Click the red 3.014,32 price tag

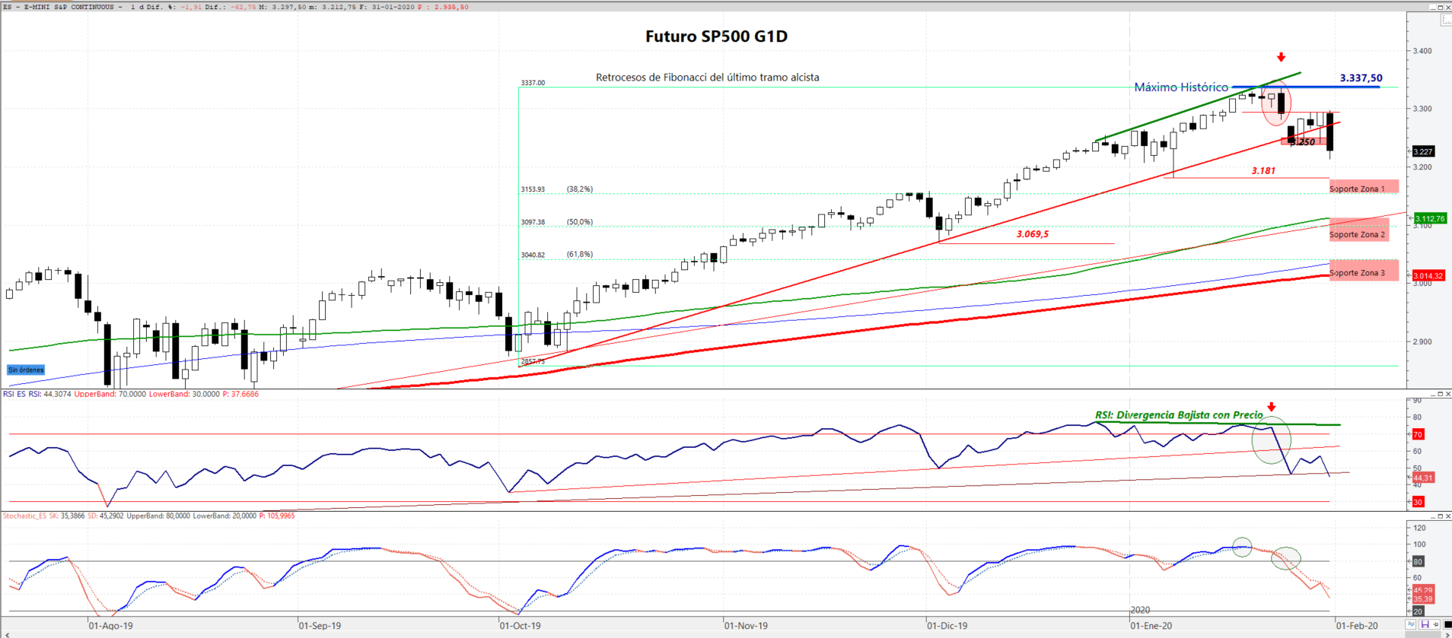point(1428,276)
